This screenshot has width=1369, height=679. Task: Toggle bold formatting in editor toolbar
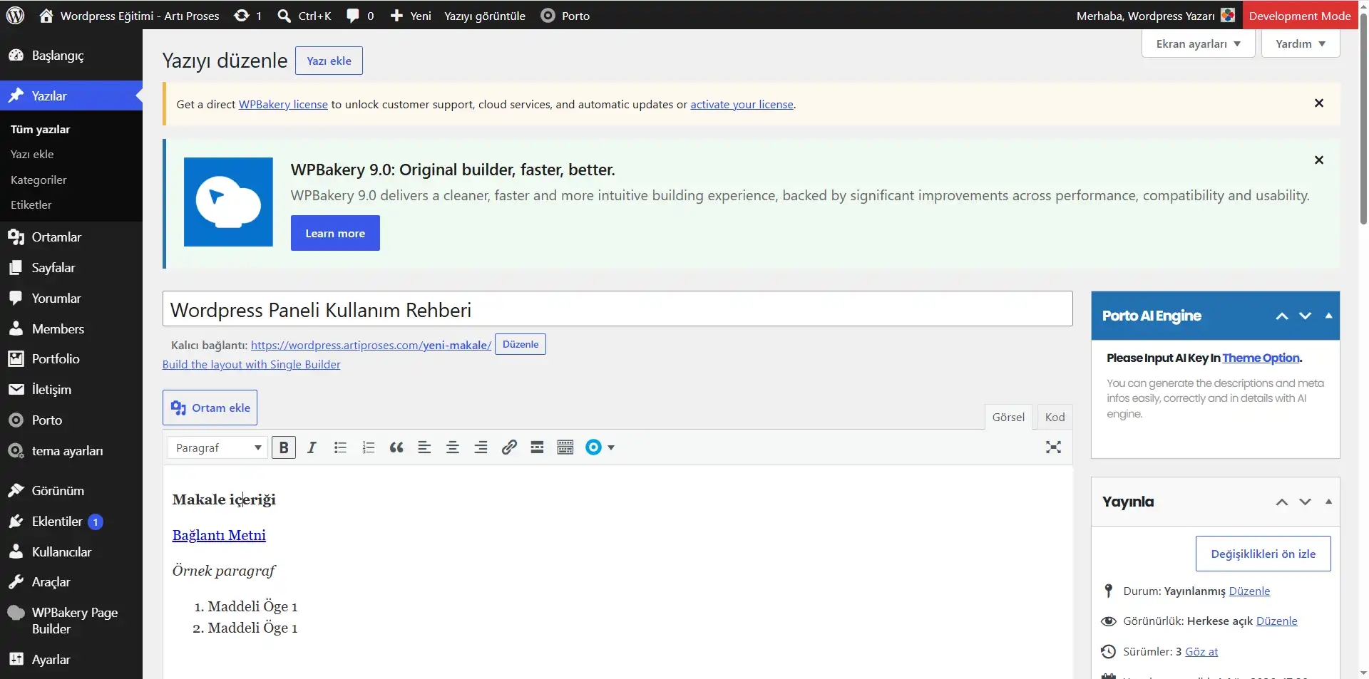(284, 447)
